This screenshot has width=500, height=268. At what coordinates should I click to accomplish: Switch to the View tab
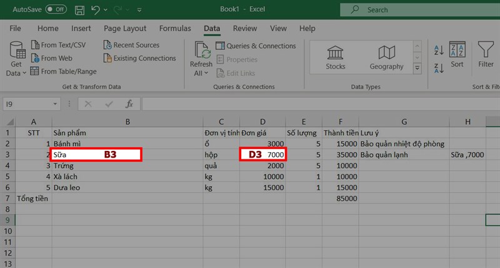pyautogui.click(x=278, y=28)
